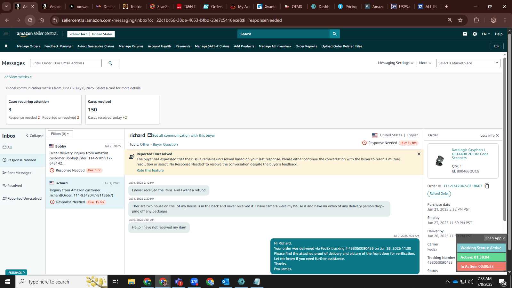Image resolution: width=512 pixels, height=288 pixels.
Task: Open Microsoft Teams in taskbar
Action: tap(179, 282)
